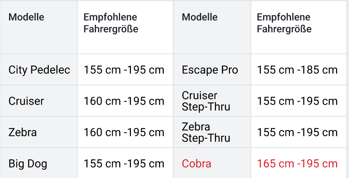Screen dimensions: 349x178
Task: Select the Zebra Step-Thru model cell
Action: point(206,132)
